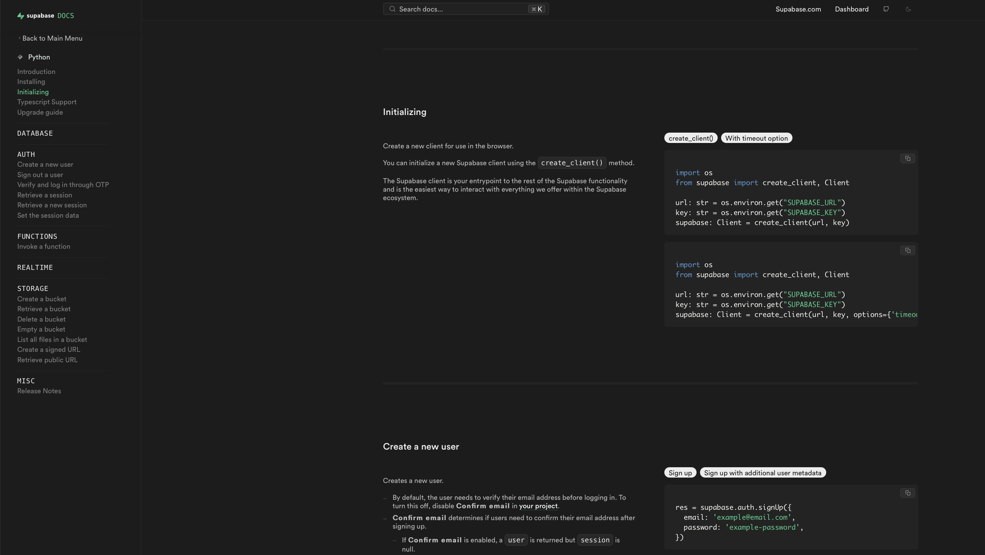Select the With timeout option tab
This screenshot has height=555, width=985.
(x=756, y=138)
